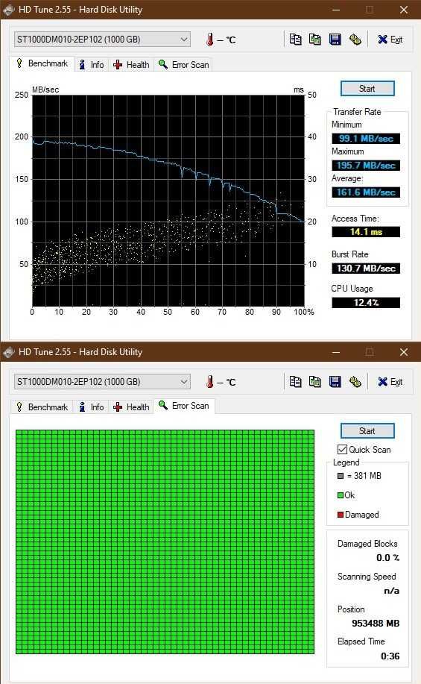Click copy screenshot icon in upper window toolbar
The image size is (421, 684).
coord(314,40)
